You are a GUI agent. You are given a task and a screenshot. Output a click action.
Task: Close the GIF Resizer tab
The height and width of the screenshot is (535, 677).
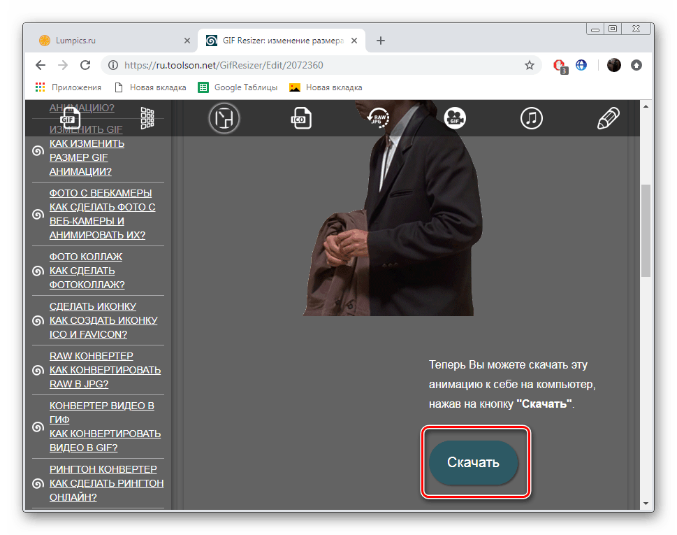tap(354, 41)
